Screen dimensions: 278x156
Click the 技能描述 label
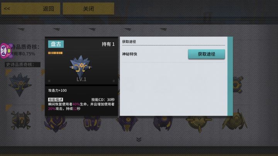click(56, 100)
